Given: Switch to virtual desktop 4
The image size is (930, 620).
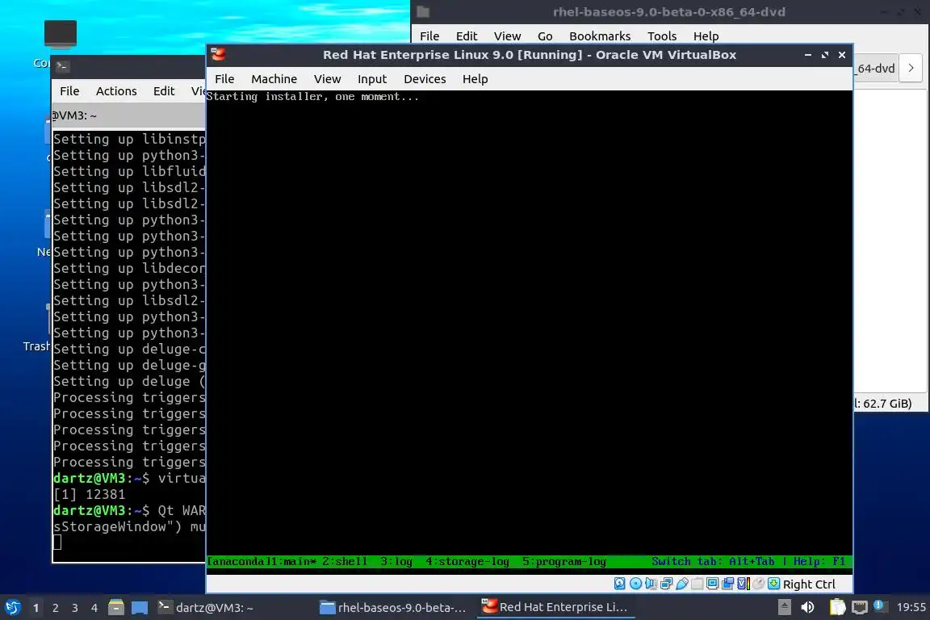Looking at the screenshot, I should click(x=94, y=608).
